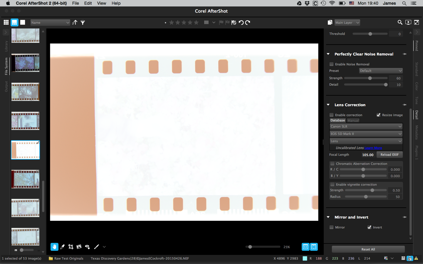
Task: Pin the Lens Correction panel
Action: 404,105
